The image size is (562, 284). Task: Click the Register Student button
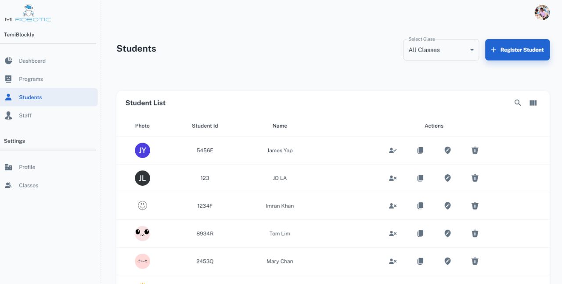517,50
